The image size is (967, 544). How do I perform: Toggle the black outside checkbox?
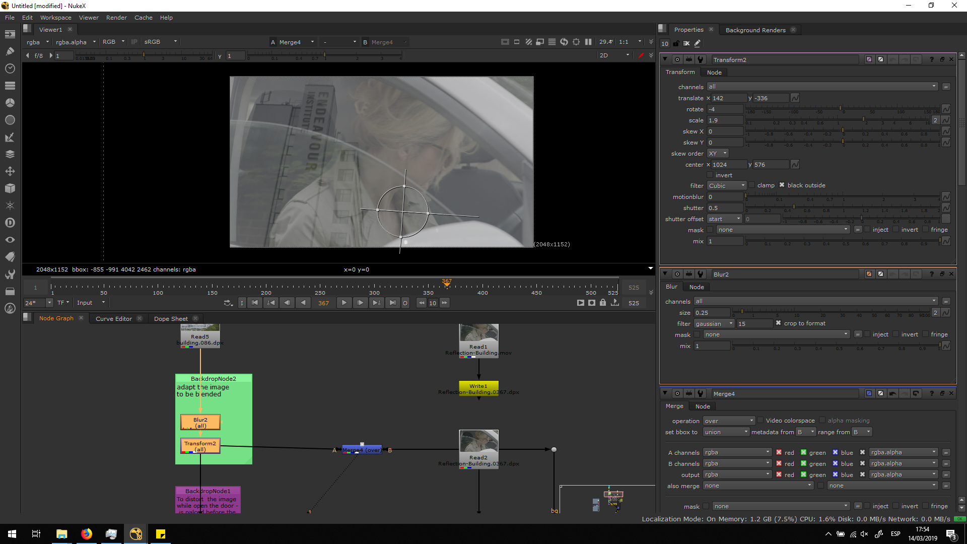782,185
